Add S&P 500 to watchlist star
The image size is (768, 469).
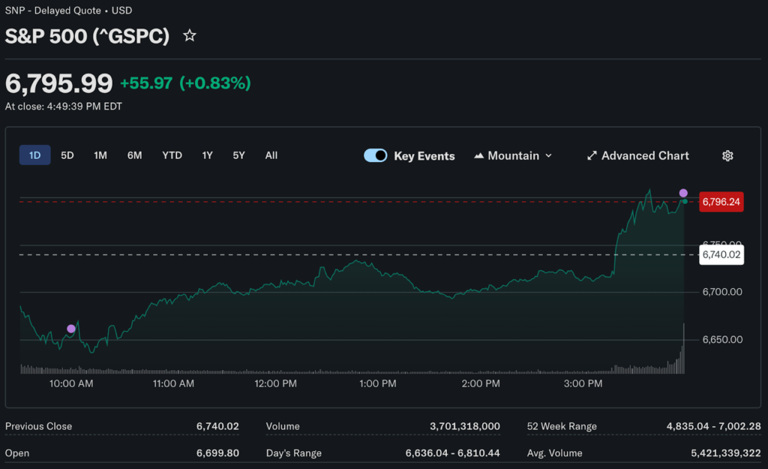pyautogui.click(x=190, y=35)
